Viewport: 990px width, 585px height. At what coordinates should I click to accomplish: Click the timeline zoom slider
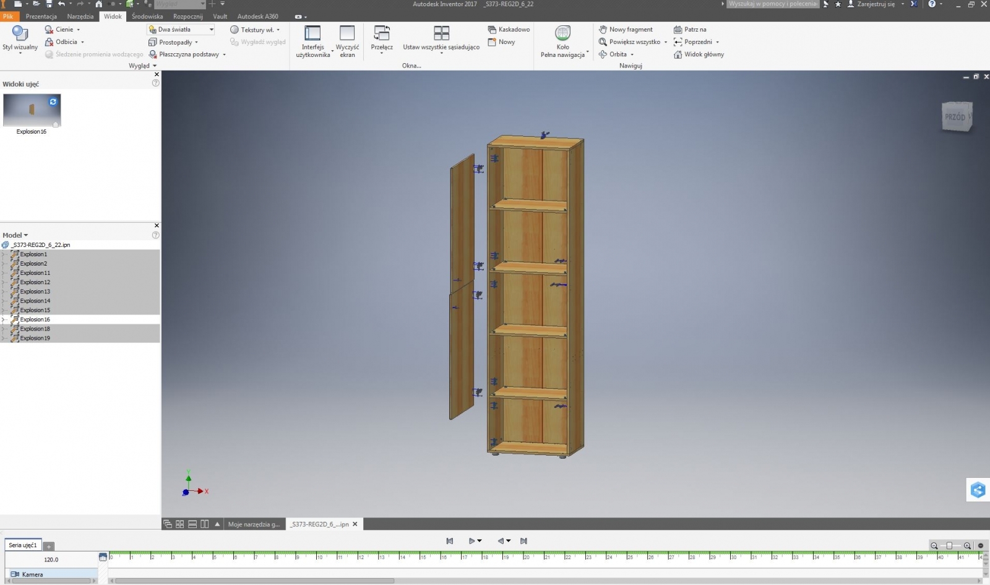point(950,545)
